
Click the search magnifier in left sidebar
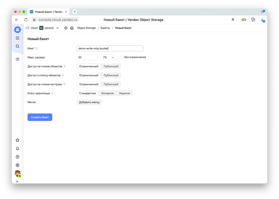(17, 46)
